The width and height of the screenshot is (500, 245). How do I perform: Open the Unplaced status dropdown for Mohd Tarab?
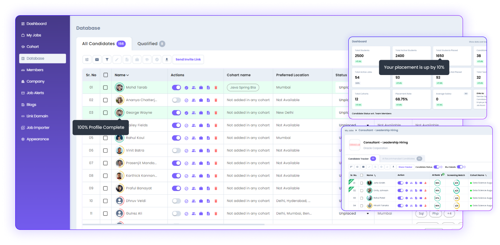[x=345, y=87]
